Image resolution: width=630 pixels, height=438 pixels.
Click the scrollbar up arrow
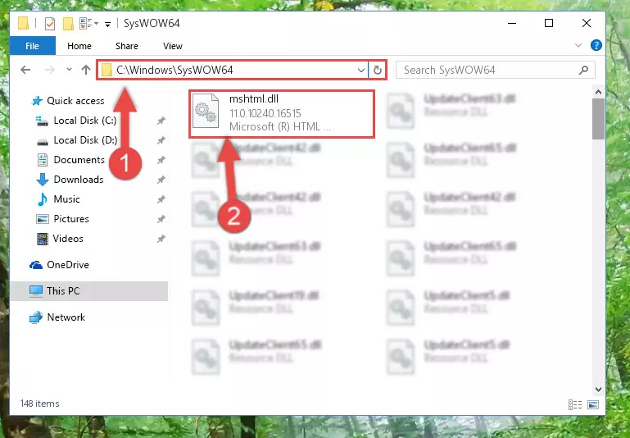tap(598, 92)
